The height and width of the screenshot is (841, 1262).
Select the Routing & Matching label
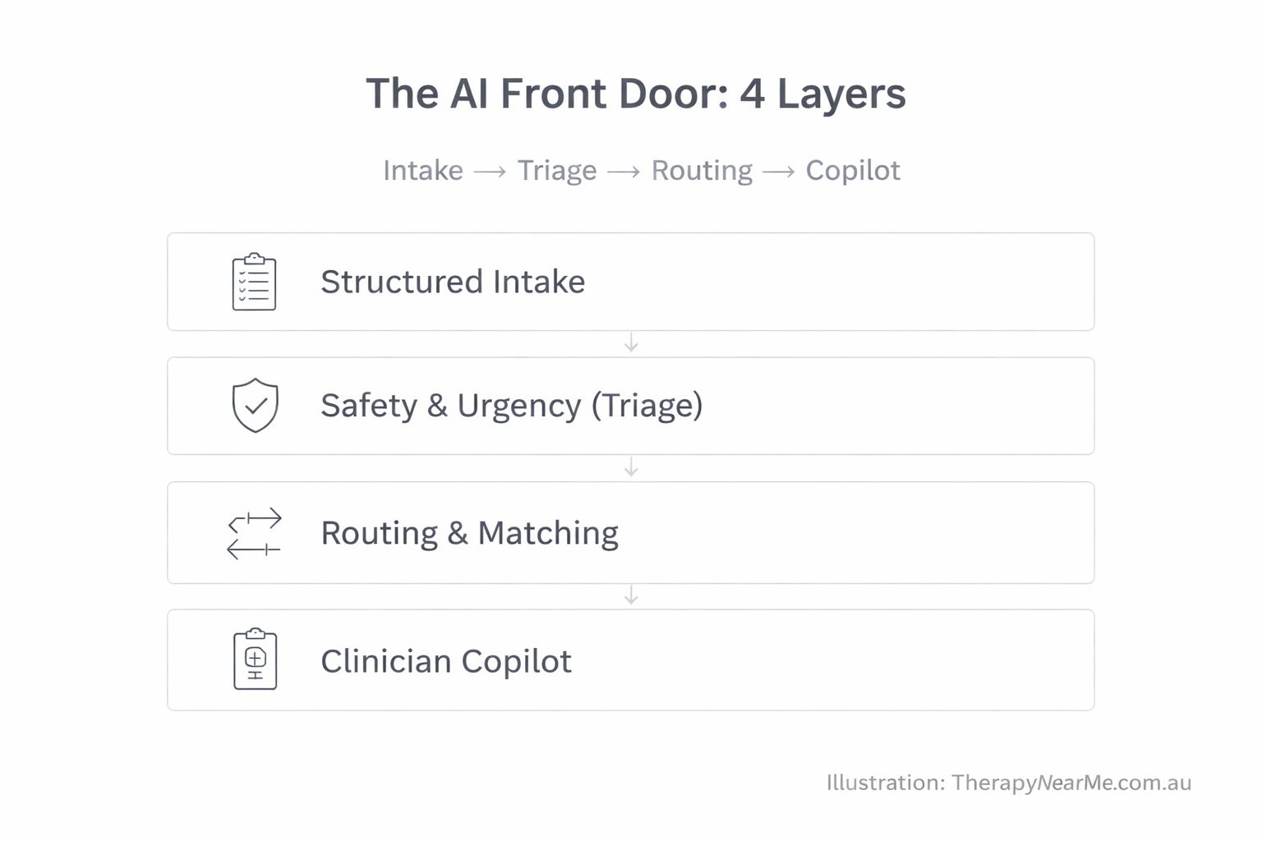point(469,533)
